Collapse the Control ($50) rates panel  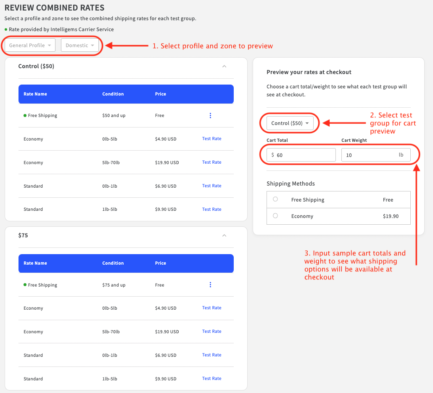click(224, 66)
